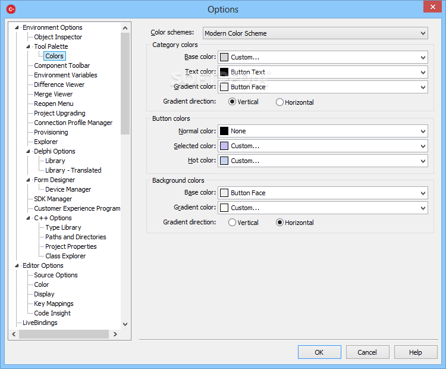Select SDK Manager in the tree
This screenshot has height=369, width=446.
coord(53,199)
